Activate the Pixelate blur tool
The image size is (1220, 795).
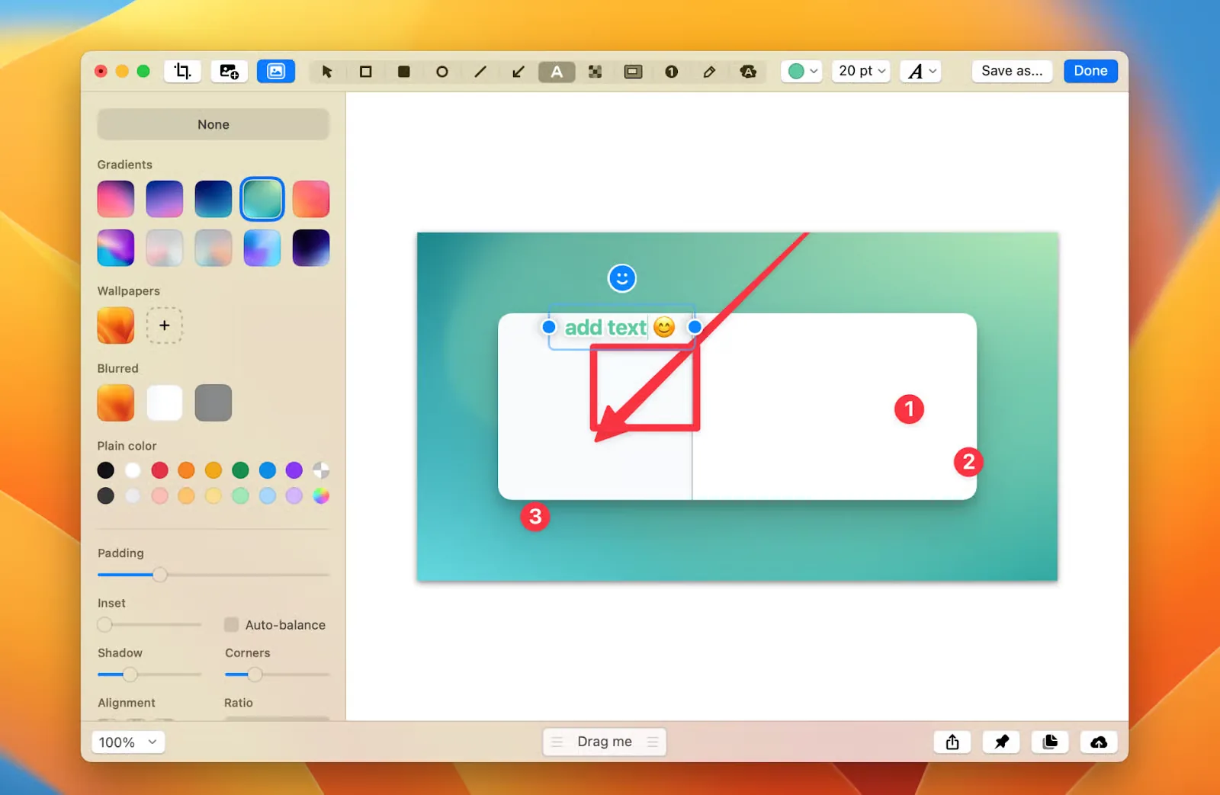595,71
